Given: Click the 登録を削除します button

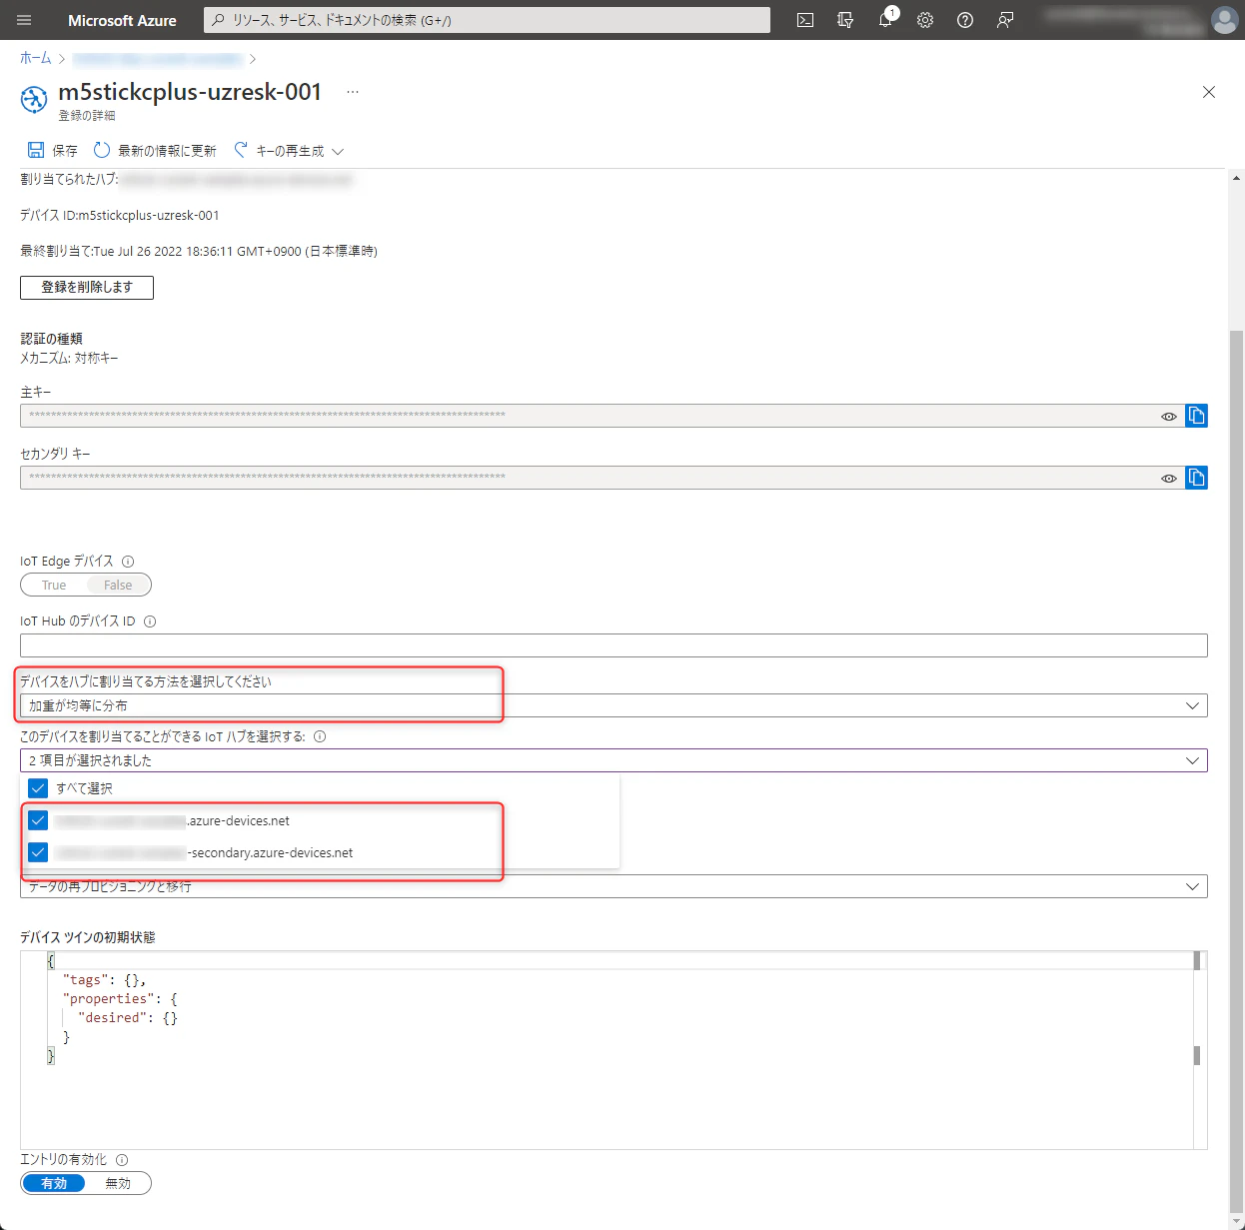Looking at the screenshot, I should [87, 288].
